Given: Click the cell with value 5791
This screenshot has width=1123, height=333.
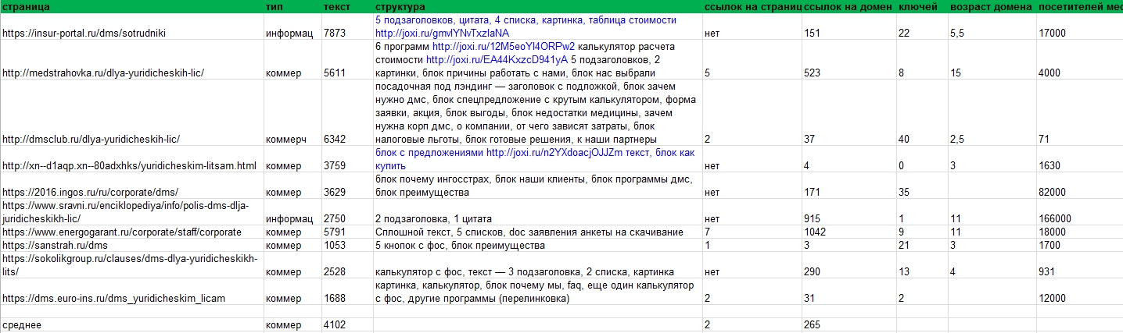Looking at the screenshot, I should click(x=347, y=232).
